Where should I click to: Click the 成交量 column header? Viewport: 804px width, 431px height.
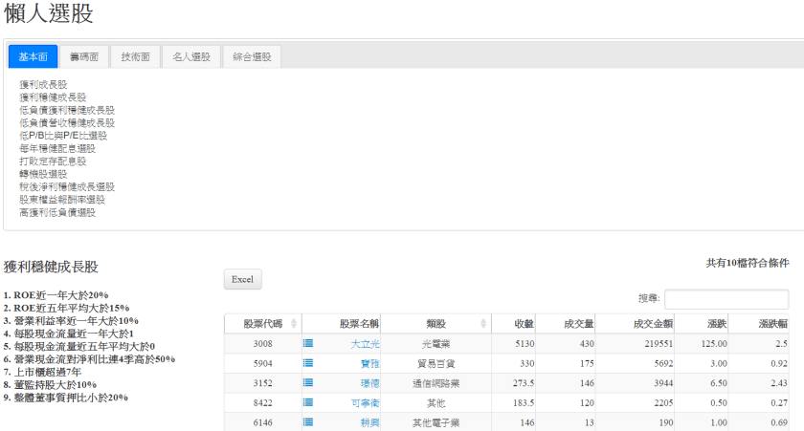coord(566,324)
